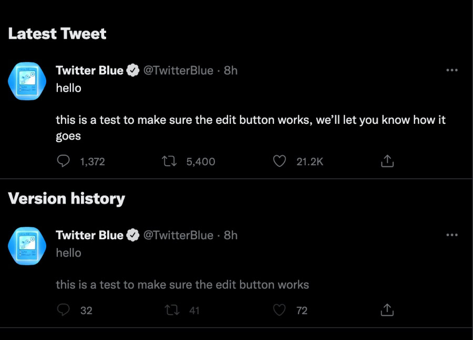
Task: Share the latest Twitter Blue tweet
Action: point(387,161)
